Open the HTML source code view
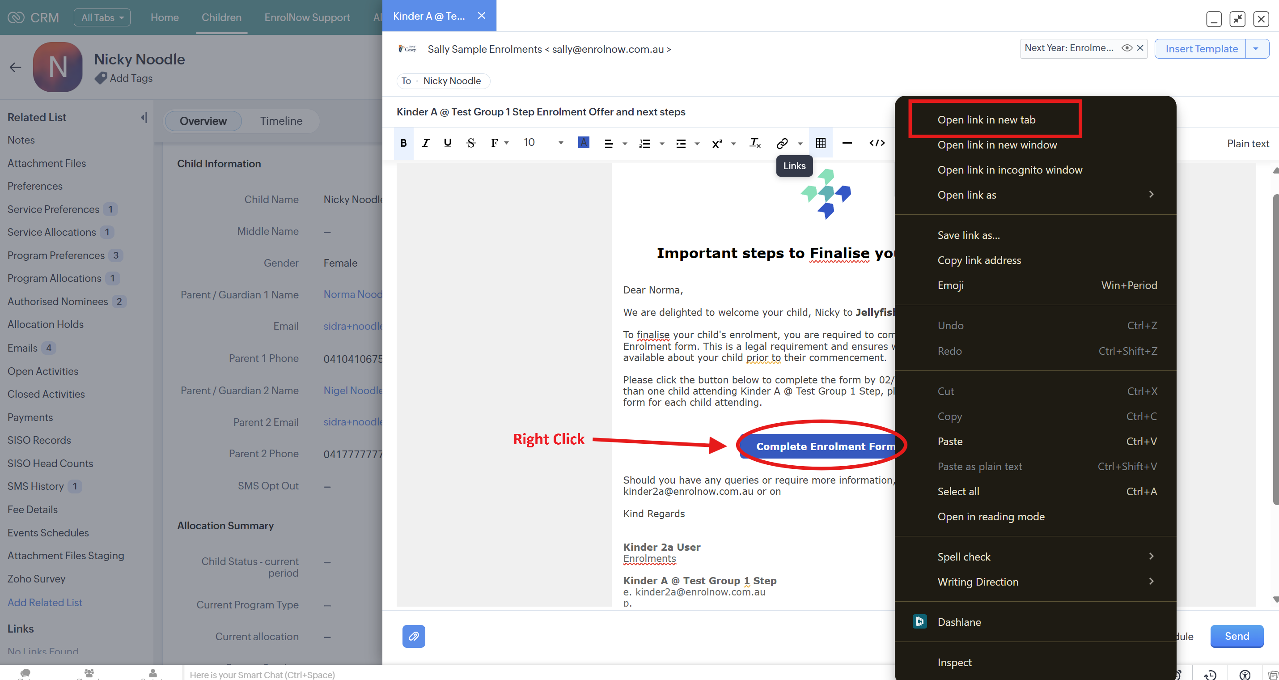 (877, 143)
